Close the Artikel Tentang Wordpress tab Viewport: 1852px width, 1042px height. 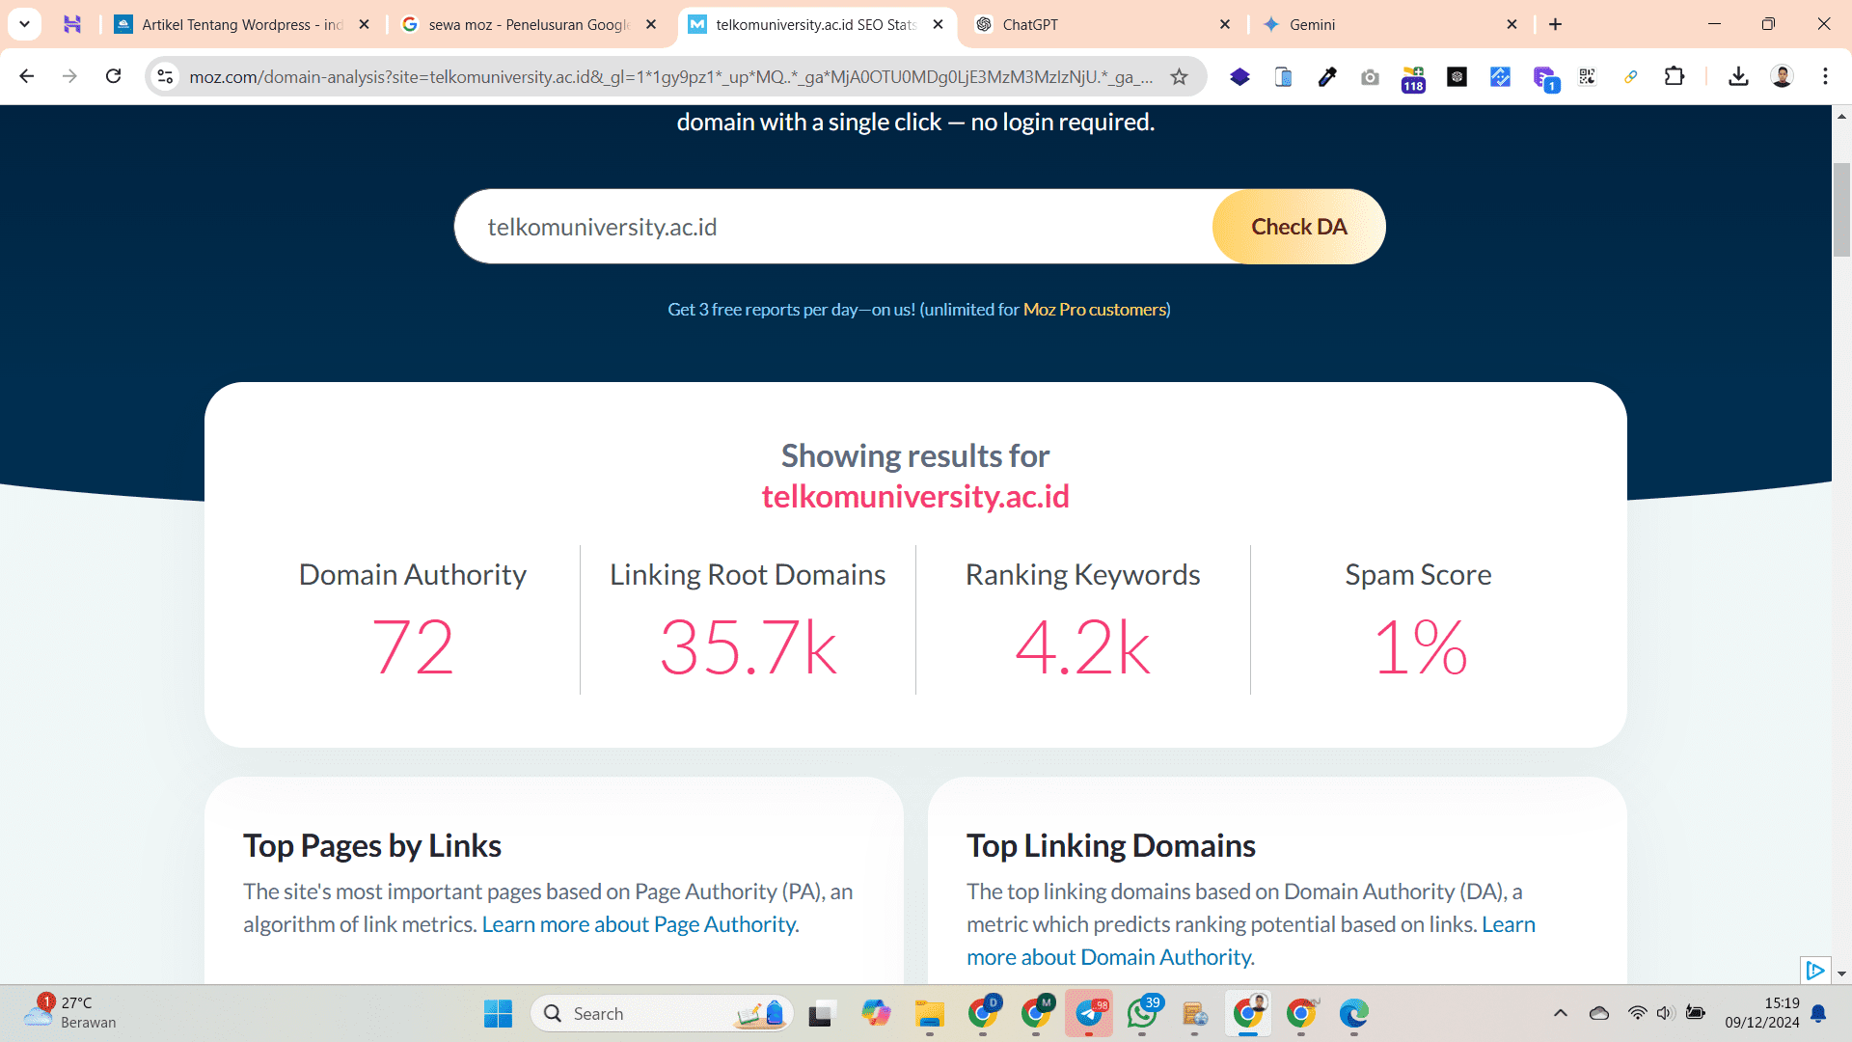coord(364,24)
